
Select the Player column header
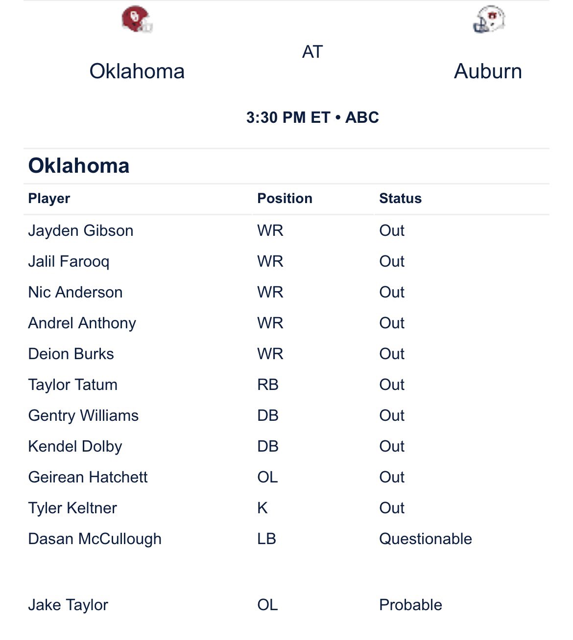[49, 198]
